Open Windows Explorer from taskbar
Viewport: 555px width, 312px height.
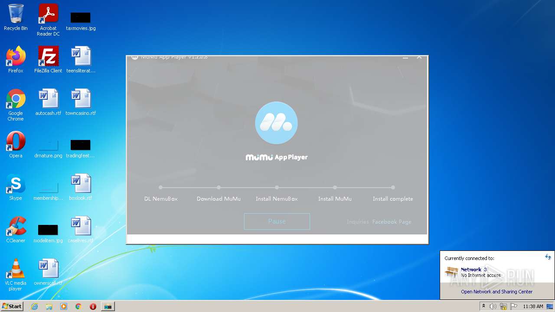point(49,306)
